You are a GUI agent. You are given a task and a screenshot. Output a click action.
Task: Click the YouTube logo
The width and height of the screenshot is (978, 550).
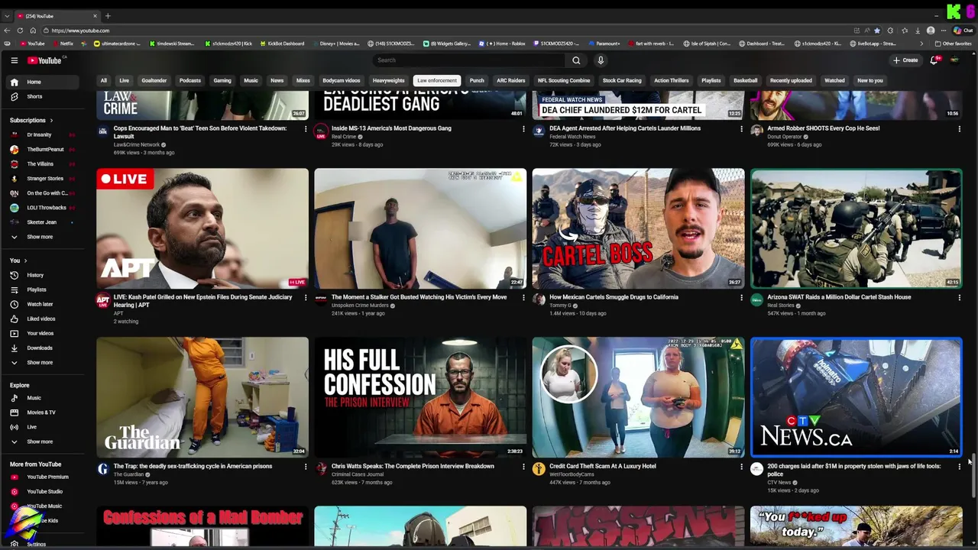44,60
